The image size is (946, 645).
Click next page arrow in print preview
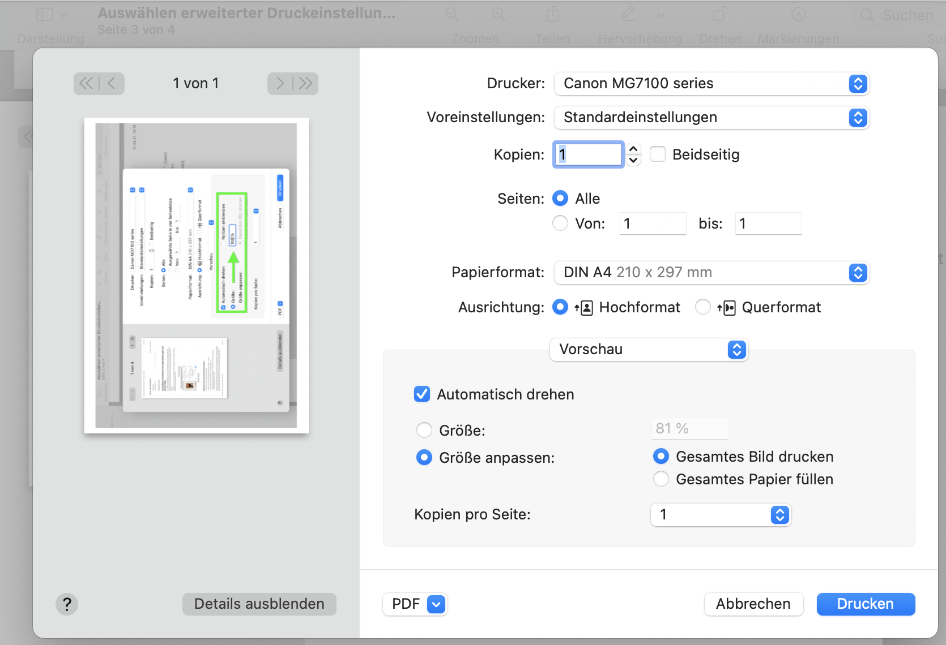click(280, 84)
